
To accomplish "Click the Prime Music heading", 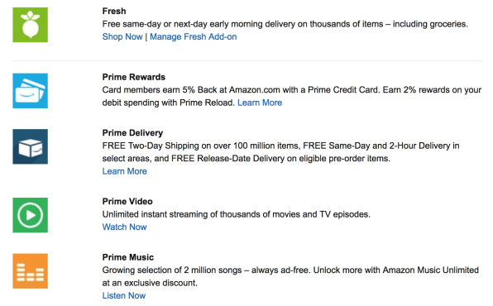I will (x=128, y=257).
